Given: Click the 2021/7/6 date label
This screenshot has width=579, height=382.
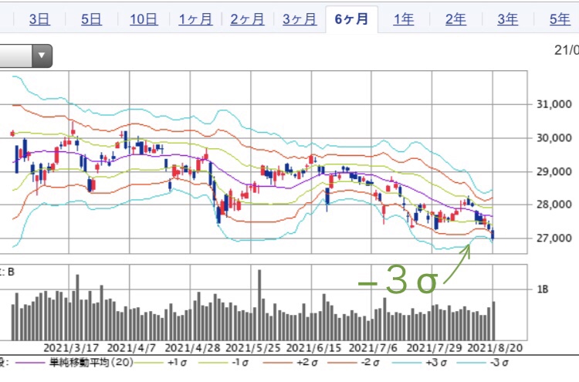Looking at the screenshot, I should tap(373, 348).
